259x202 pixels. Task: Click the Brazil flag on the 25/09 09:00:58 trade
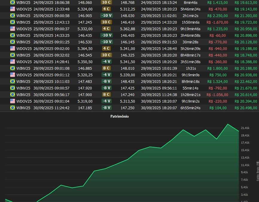pos(13,16)
